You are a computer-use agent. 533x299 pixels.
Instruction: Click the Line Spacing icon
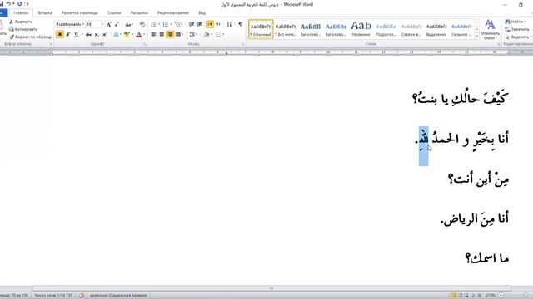tap(192, 35)
